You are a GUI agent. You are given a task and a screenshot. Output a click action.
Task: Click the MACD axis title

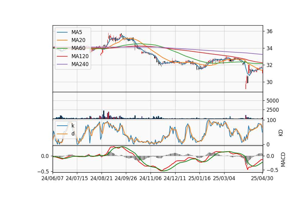coord(283,159)
